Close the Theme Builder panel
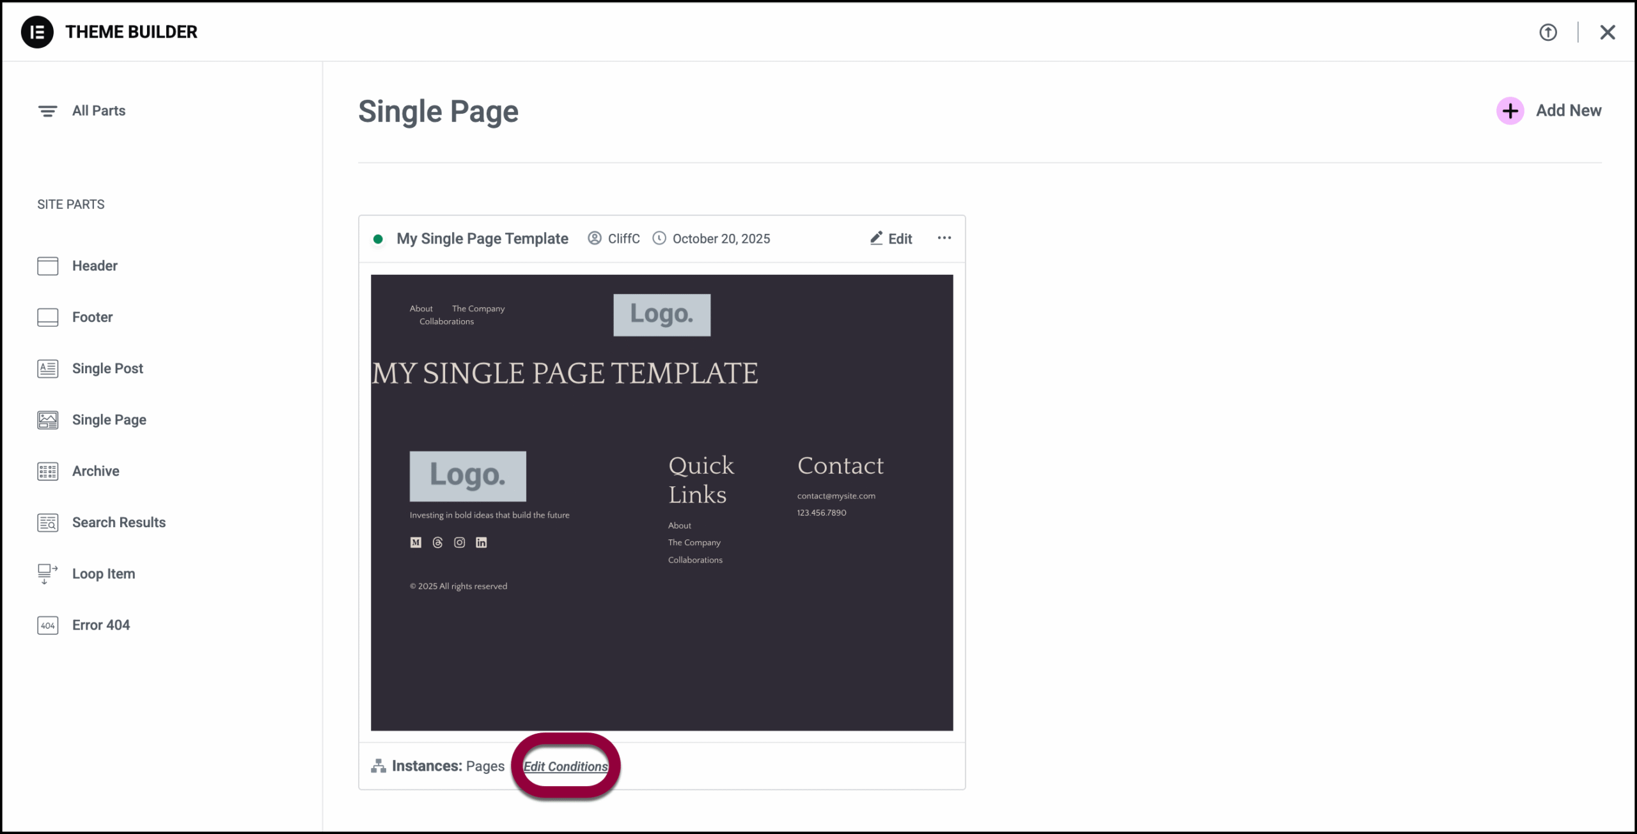This screenshot has width=1637, height=834. click(1607, 32)
